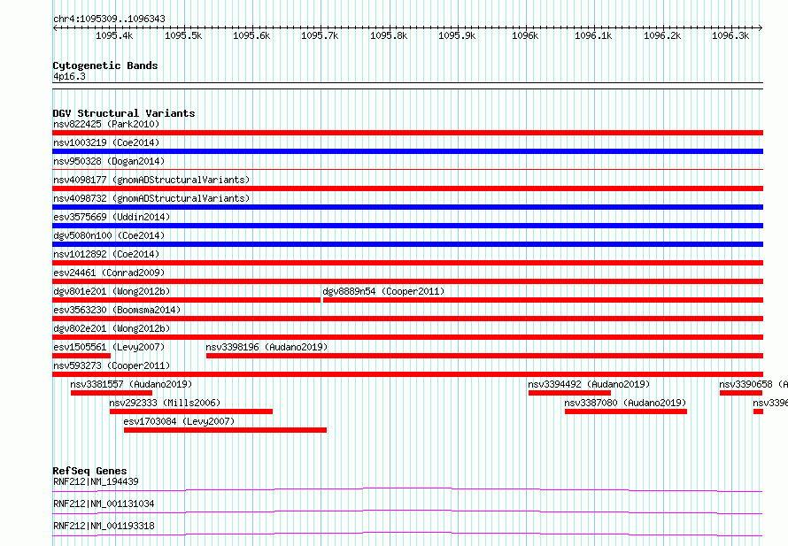Screen dimensions: 788x546
Task: Open the RNF212|NM_194439 gene label
Action: pos(96,481)
